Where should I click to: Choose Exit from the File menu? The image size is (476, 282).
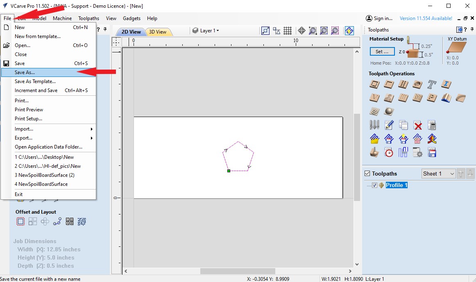click(49, 194)
